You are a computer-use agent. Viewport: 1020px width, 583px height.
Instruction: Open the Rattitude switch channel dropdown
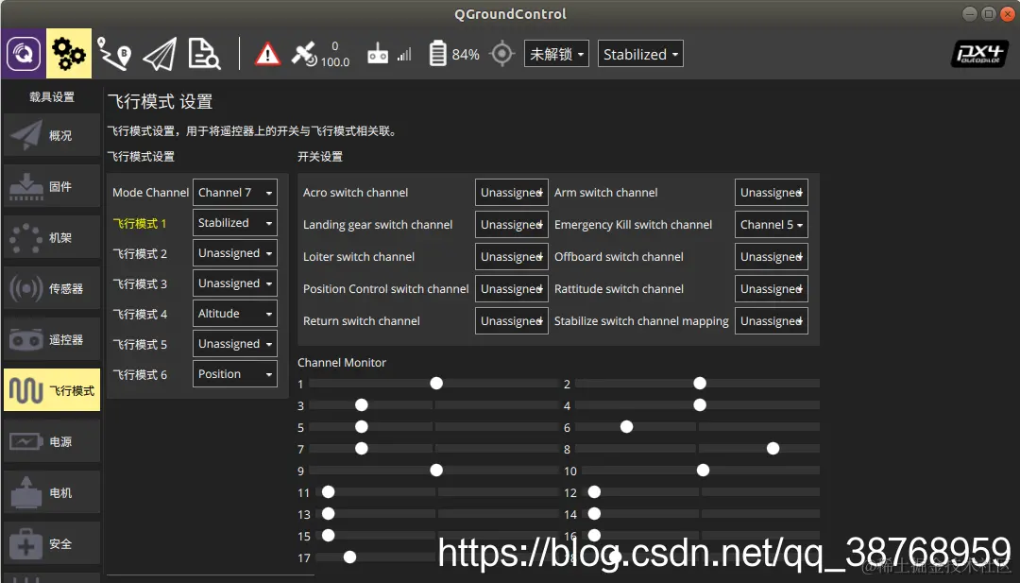click(772, 289)
